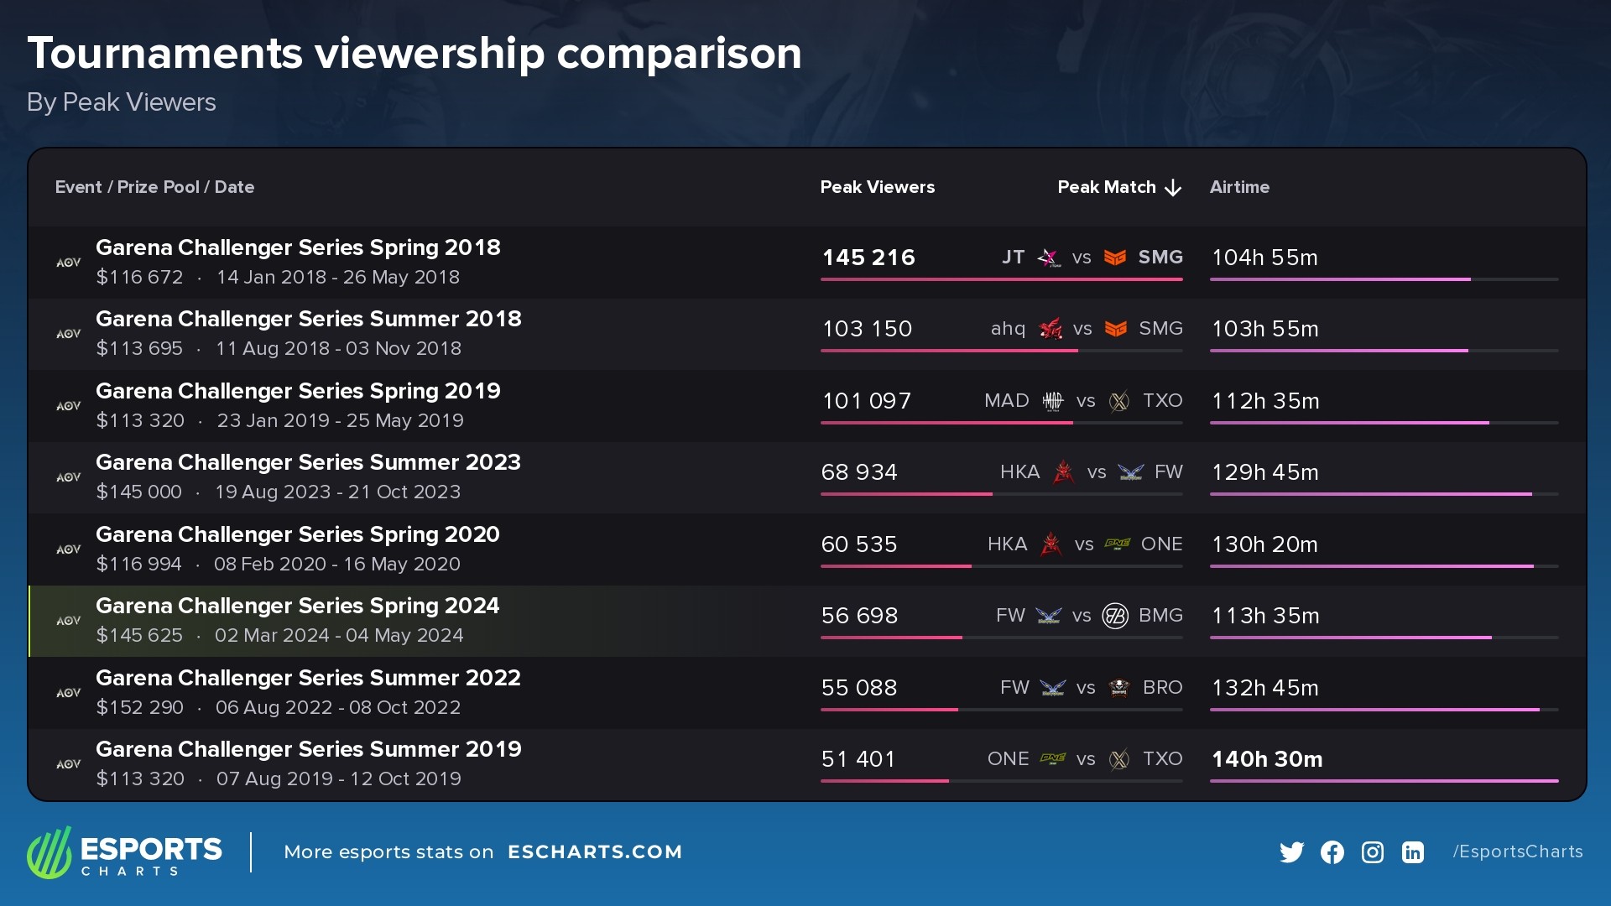1611x906 pixels.
Task: Sort by the Peak Viewers column header
Action: [x=877, y=187]
